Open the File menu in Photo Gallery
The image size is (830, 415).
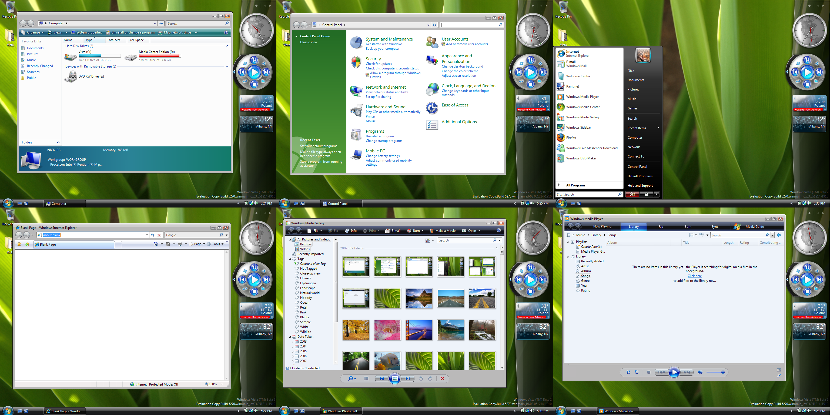(x=314, y=231)
